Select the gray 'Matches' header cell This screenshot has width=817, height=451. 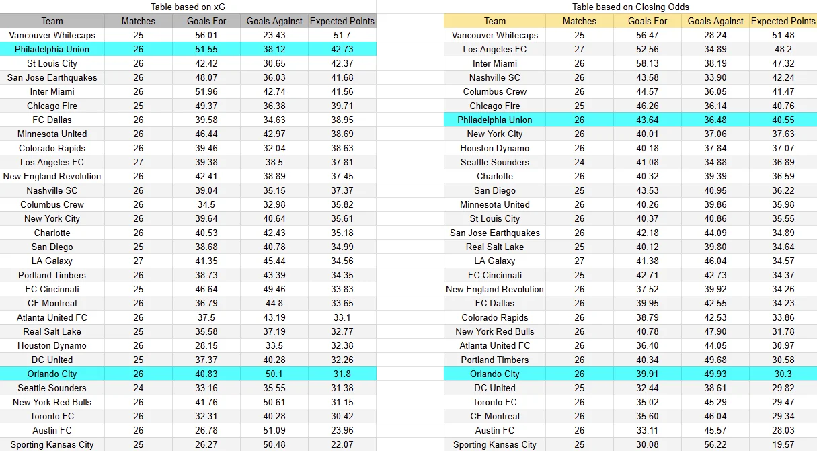(x=139, y=21)
